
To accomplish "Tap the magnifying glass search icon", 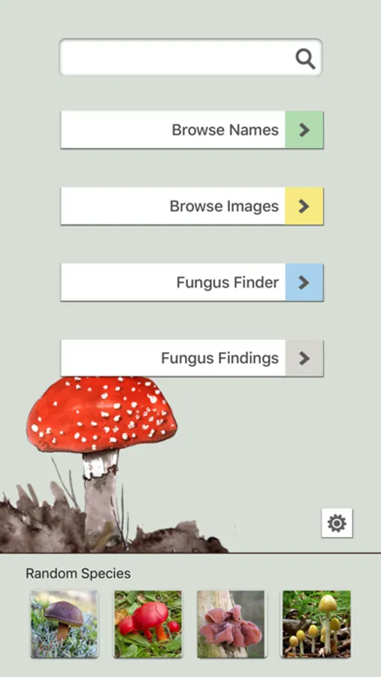I will (306, 58).
